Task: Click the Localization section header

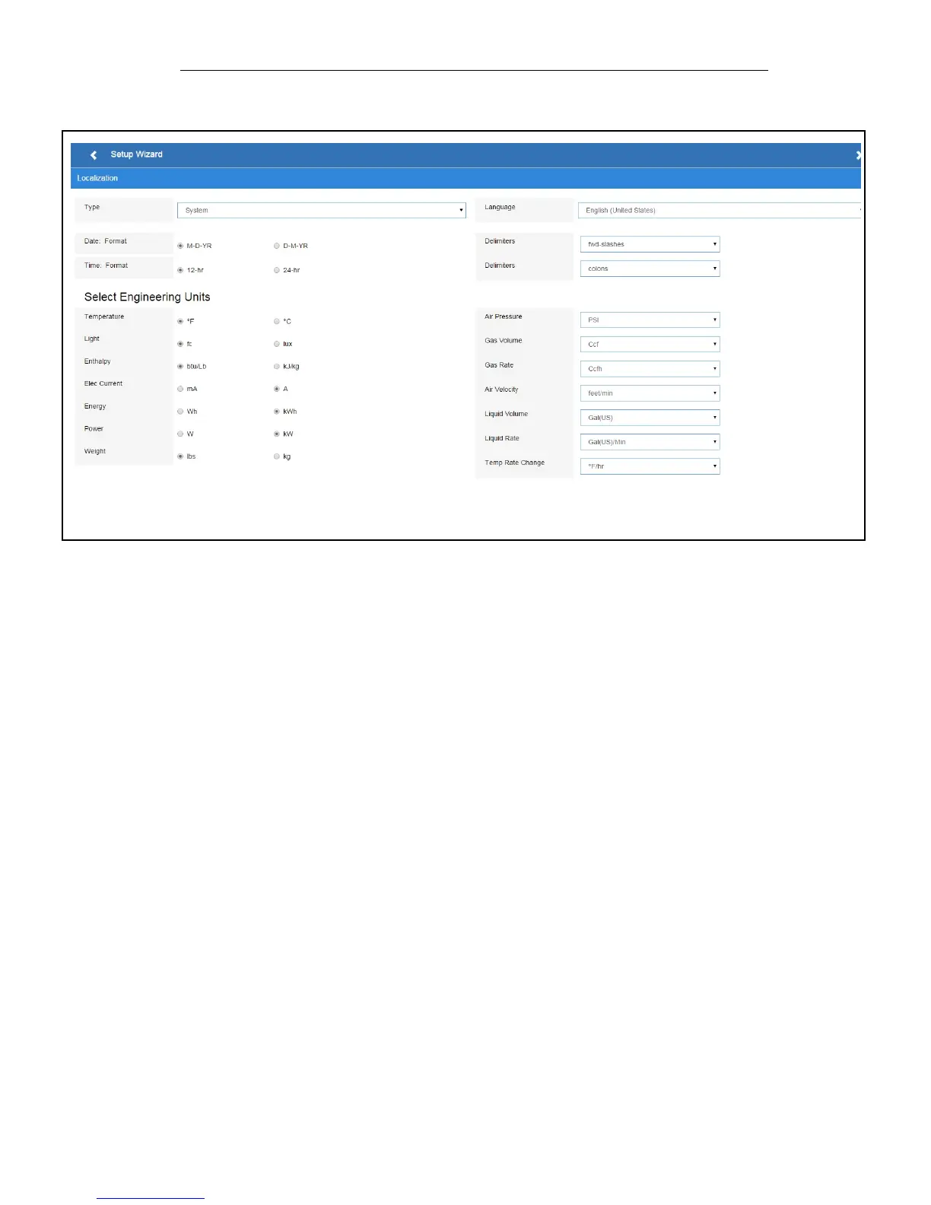Action: (x=465, y=178)
